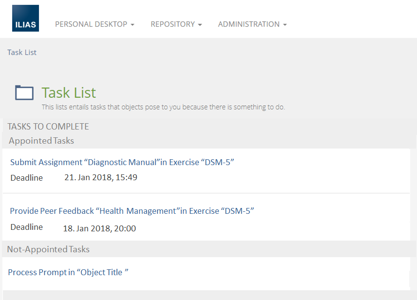The height and width of the screenshot is (300, 417).
Task: Click the caret arrow next to Repository
Action: click(x=200, y=25)
